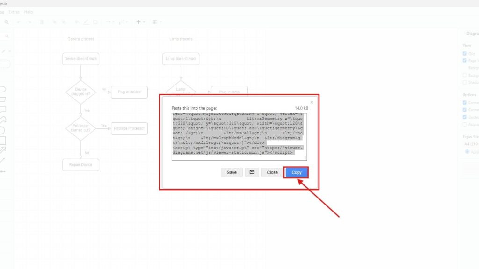Screen dimensions: 479x269
Task: Click the search shapes magnifier icon
Action: point(7,36)
